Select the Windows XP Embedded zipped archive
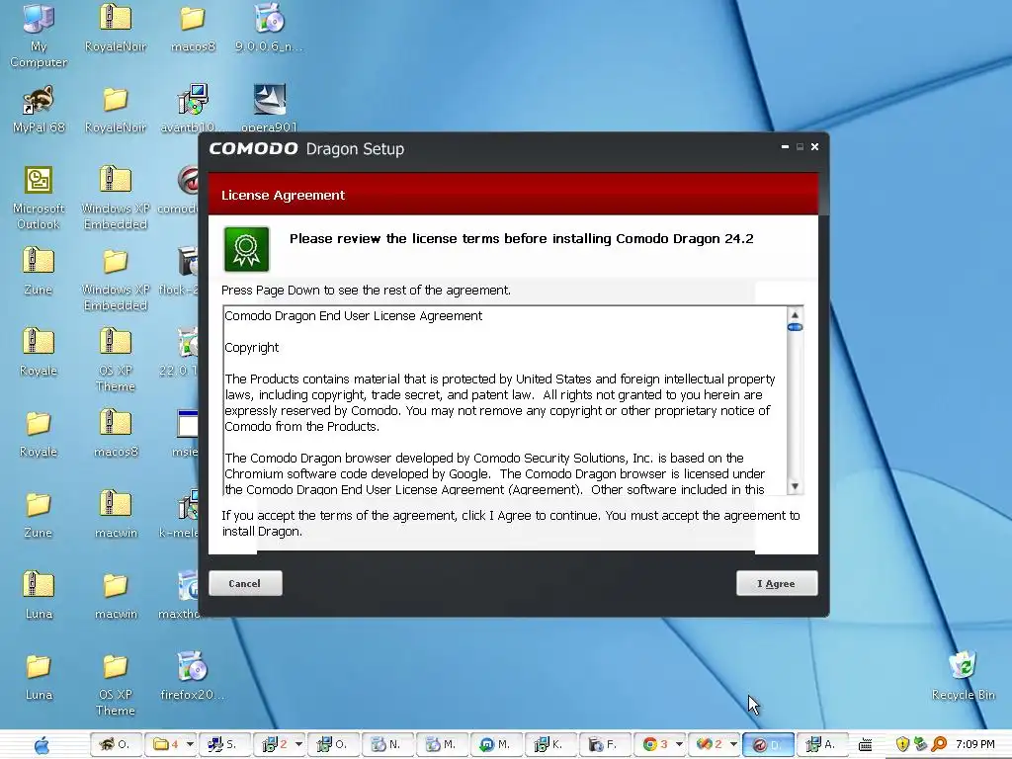The height and width of the screenshot is (759, 1012). click(116, 198)
